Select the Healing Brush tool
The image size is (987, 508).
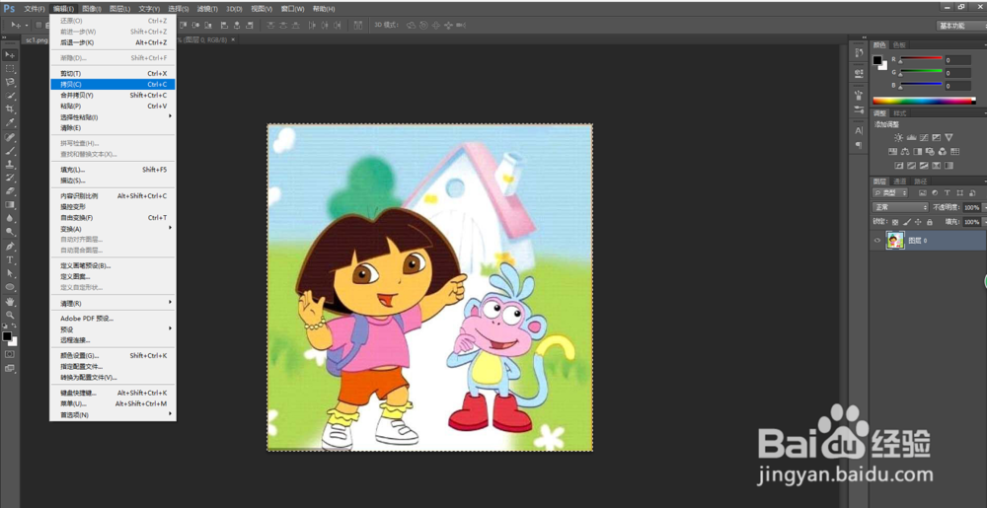pyautogui.click(x=10, y=137)
